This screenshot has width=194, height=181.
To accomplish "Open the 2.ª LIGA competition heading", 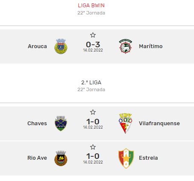I will pos(91,83).
